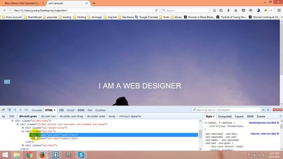Screen dimensions: 283x159
Task: Go forward in Firebug panel history
Action: coord(20,110)
